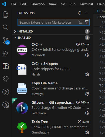Screen dimensions: 105x137
Task: Expand the INSTALLED section
Action: (52, 31)
